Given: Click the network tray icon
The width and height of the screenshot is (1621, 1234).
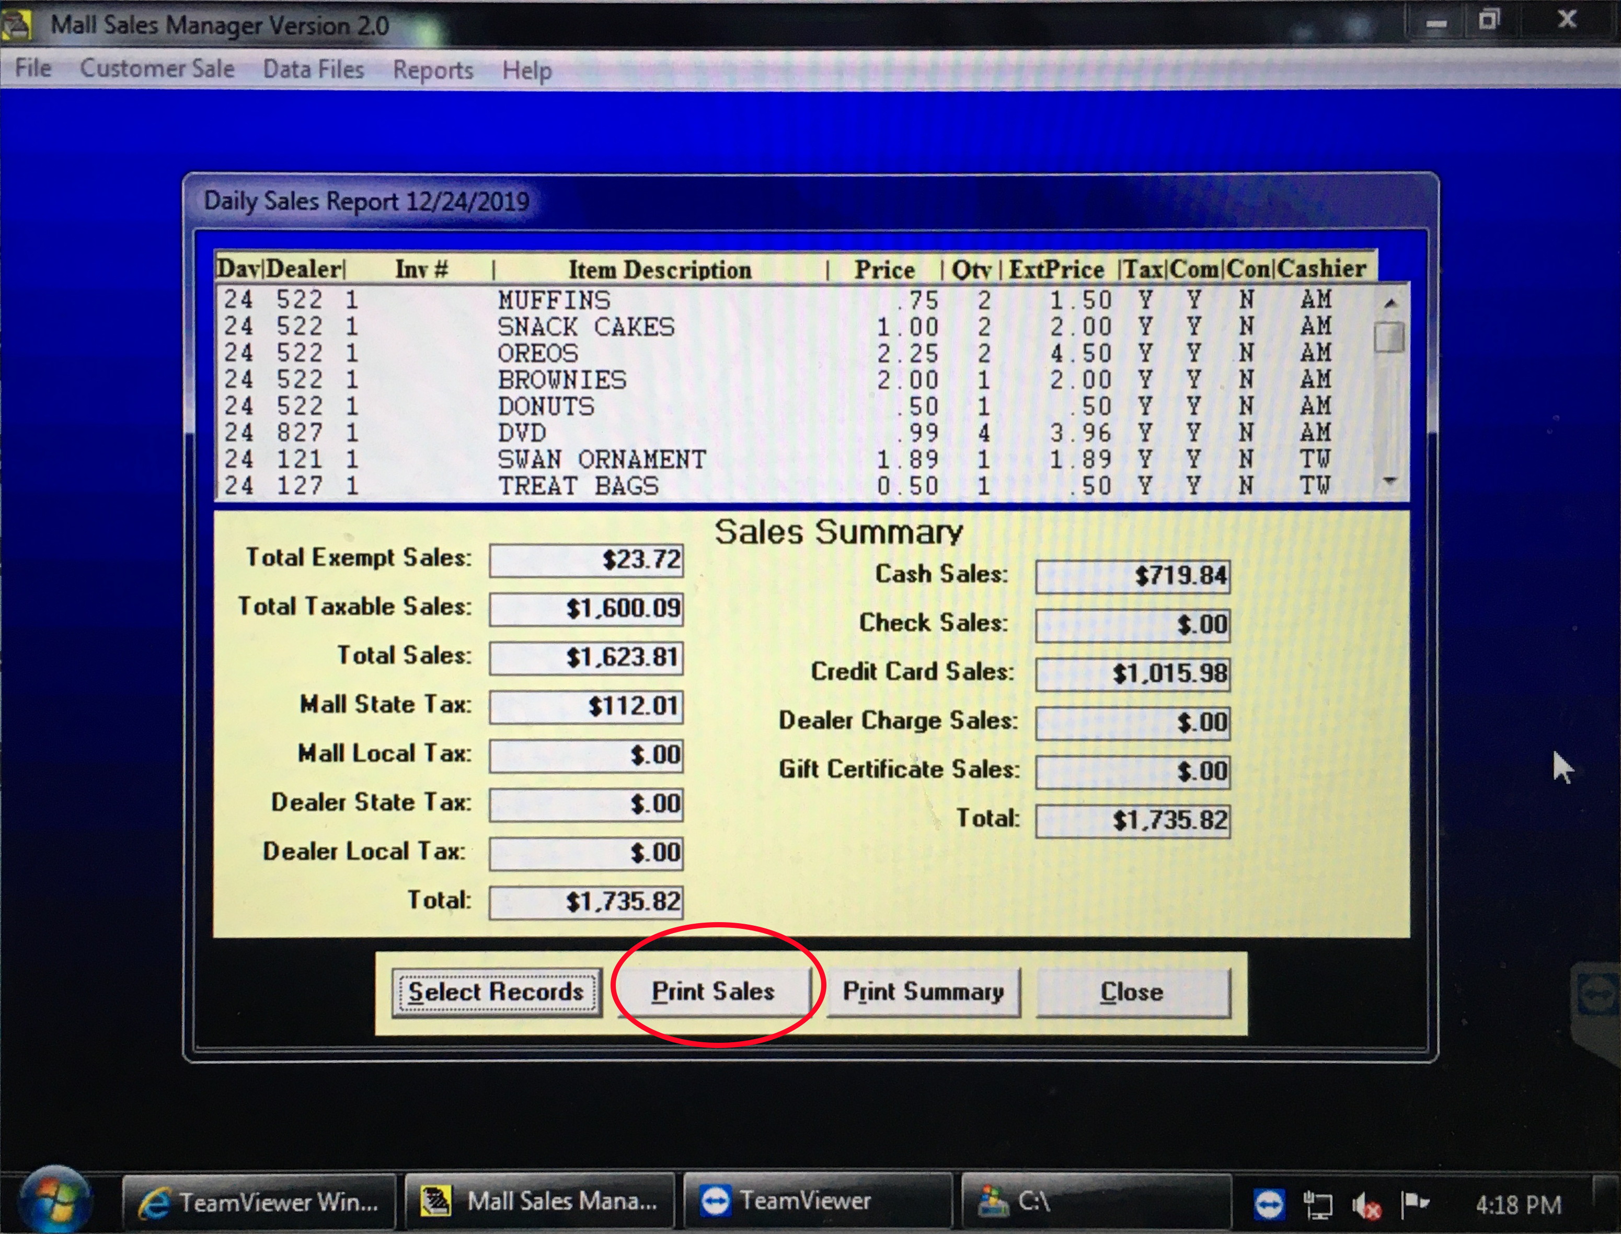Looking at the screenshot, I should point(1317,1205).
